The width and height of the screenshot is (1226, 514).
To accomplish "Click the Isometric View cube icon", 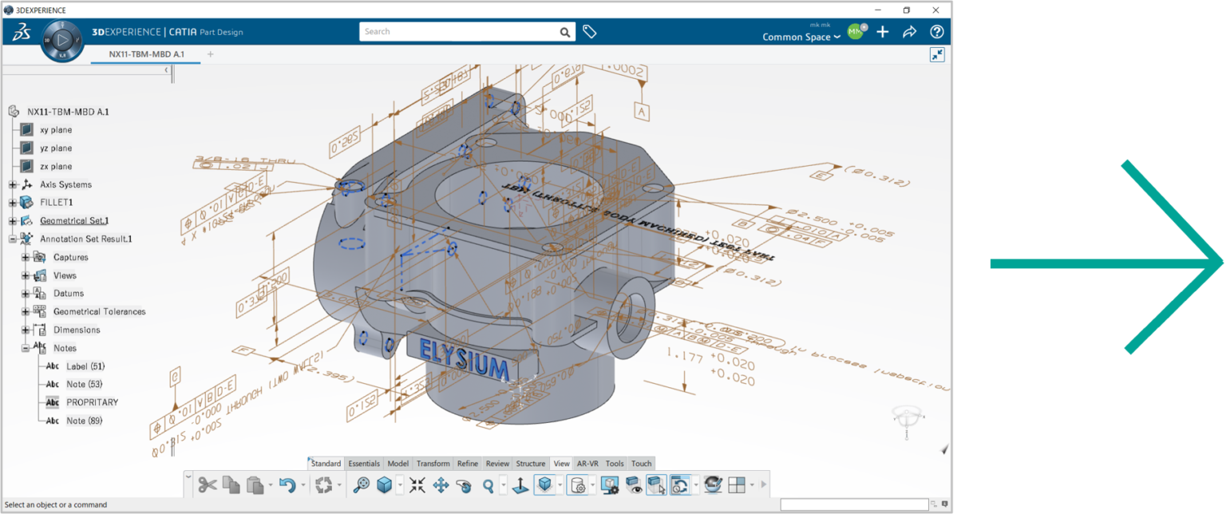I will [547, 484].
